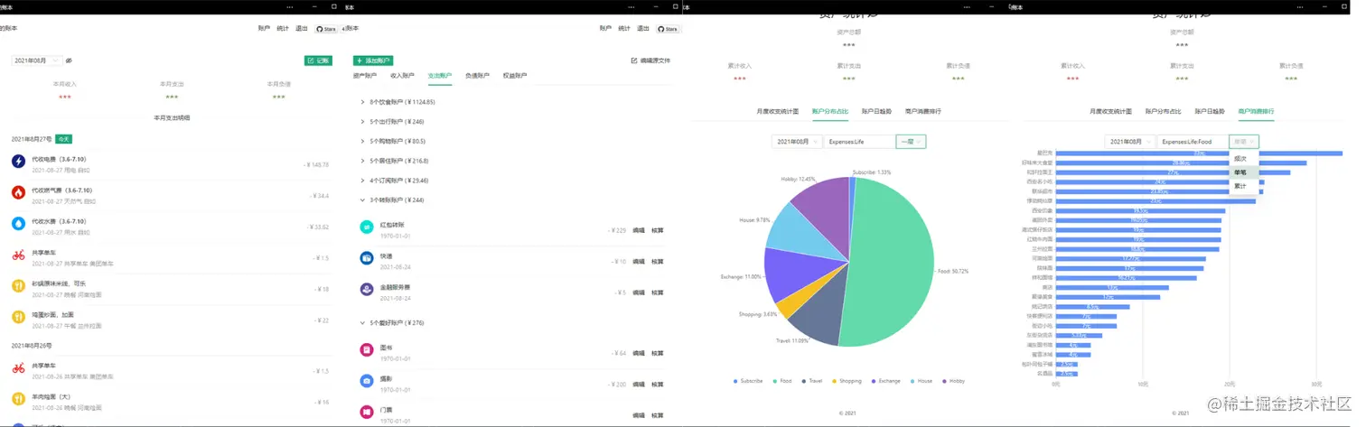This screenshot has width=1366, height=427.
Task: Toggle the Travel legend item under the pie chart
Action: pos(814,381)
